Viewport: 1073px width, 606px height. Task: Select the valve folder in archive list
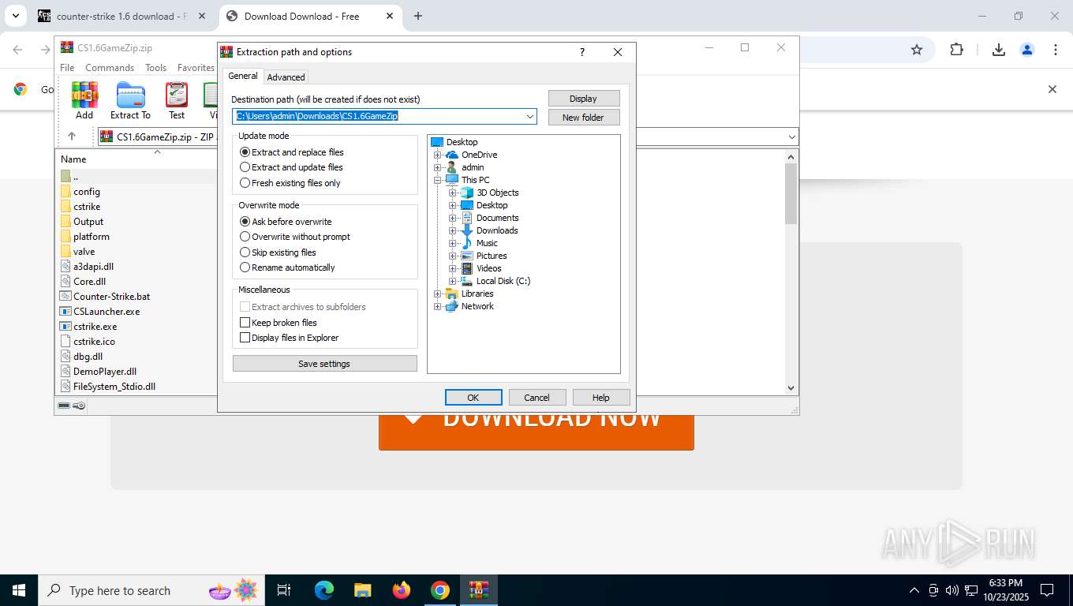[84, 251]
